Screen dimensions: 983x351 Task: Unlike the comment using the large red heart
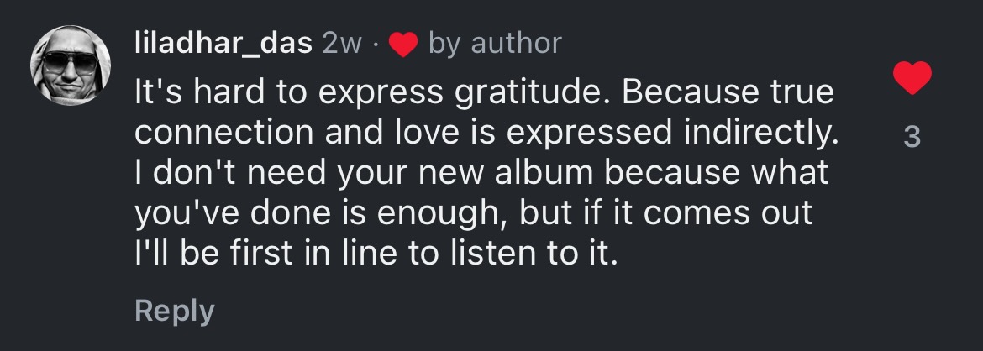pyautogui.click(x=912, y=80)
